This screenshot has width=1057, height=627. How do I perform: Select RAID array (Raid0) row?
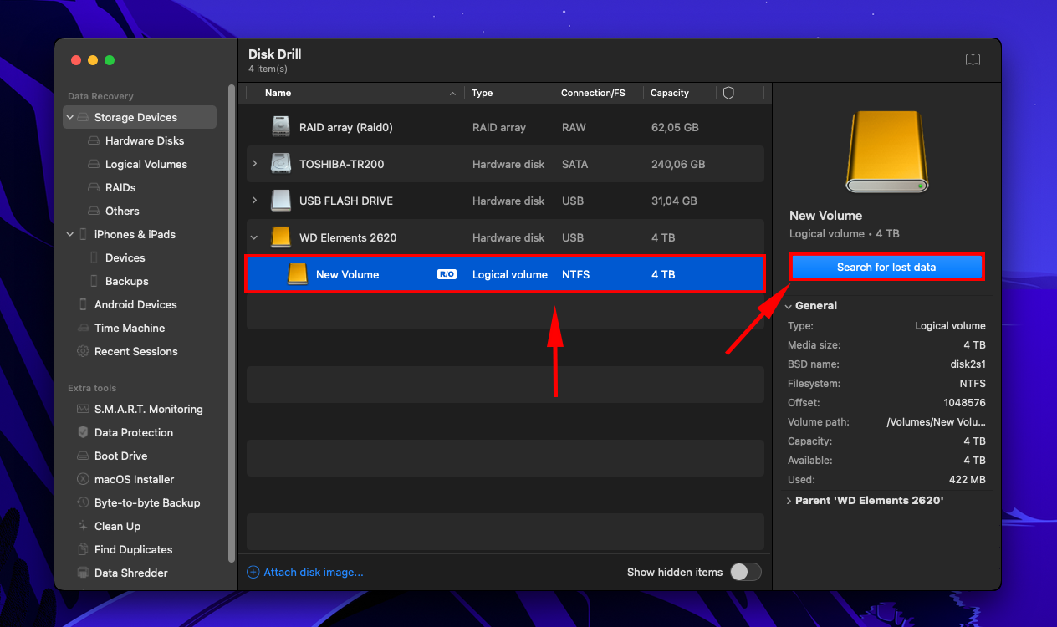click(x=505, y=127)
